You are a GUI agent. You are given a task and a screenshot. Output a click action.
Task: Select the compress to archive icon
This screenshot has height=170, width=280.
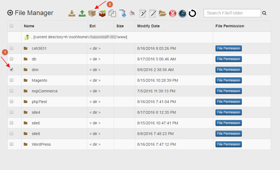click(92, 13)
